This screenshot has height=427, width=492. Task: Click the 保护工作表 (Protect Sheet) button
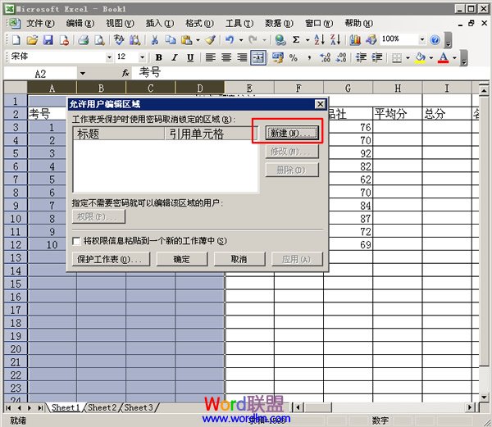pos(111,259)
